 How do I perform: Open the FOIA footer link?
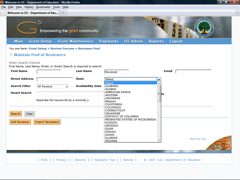[x=44, y=160]
